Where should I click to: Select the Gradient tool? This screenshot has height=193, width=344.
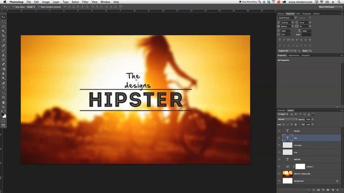pyautogui.click(x=3, y=69)
